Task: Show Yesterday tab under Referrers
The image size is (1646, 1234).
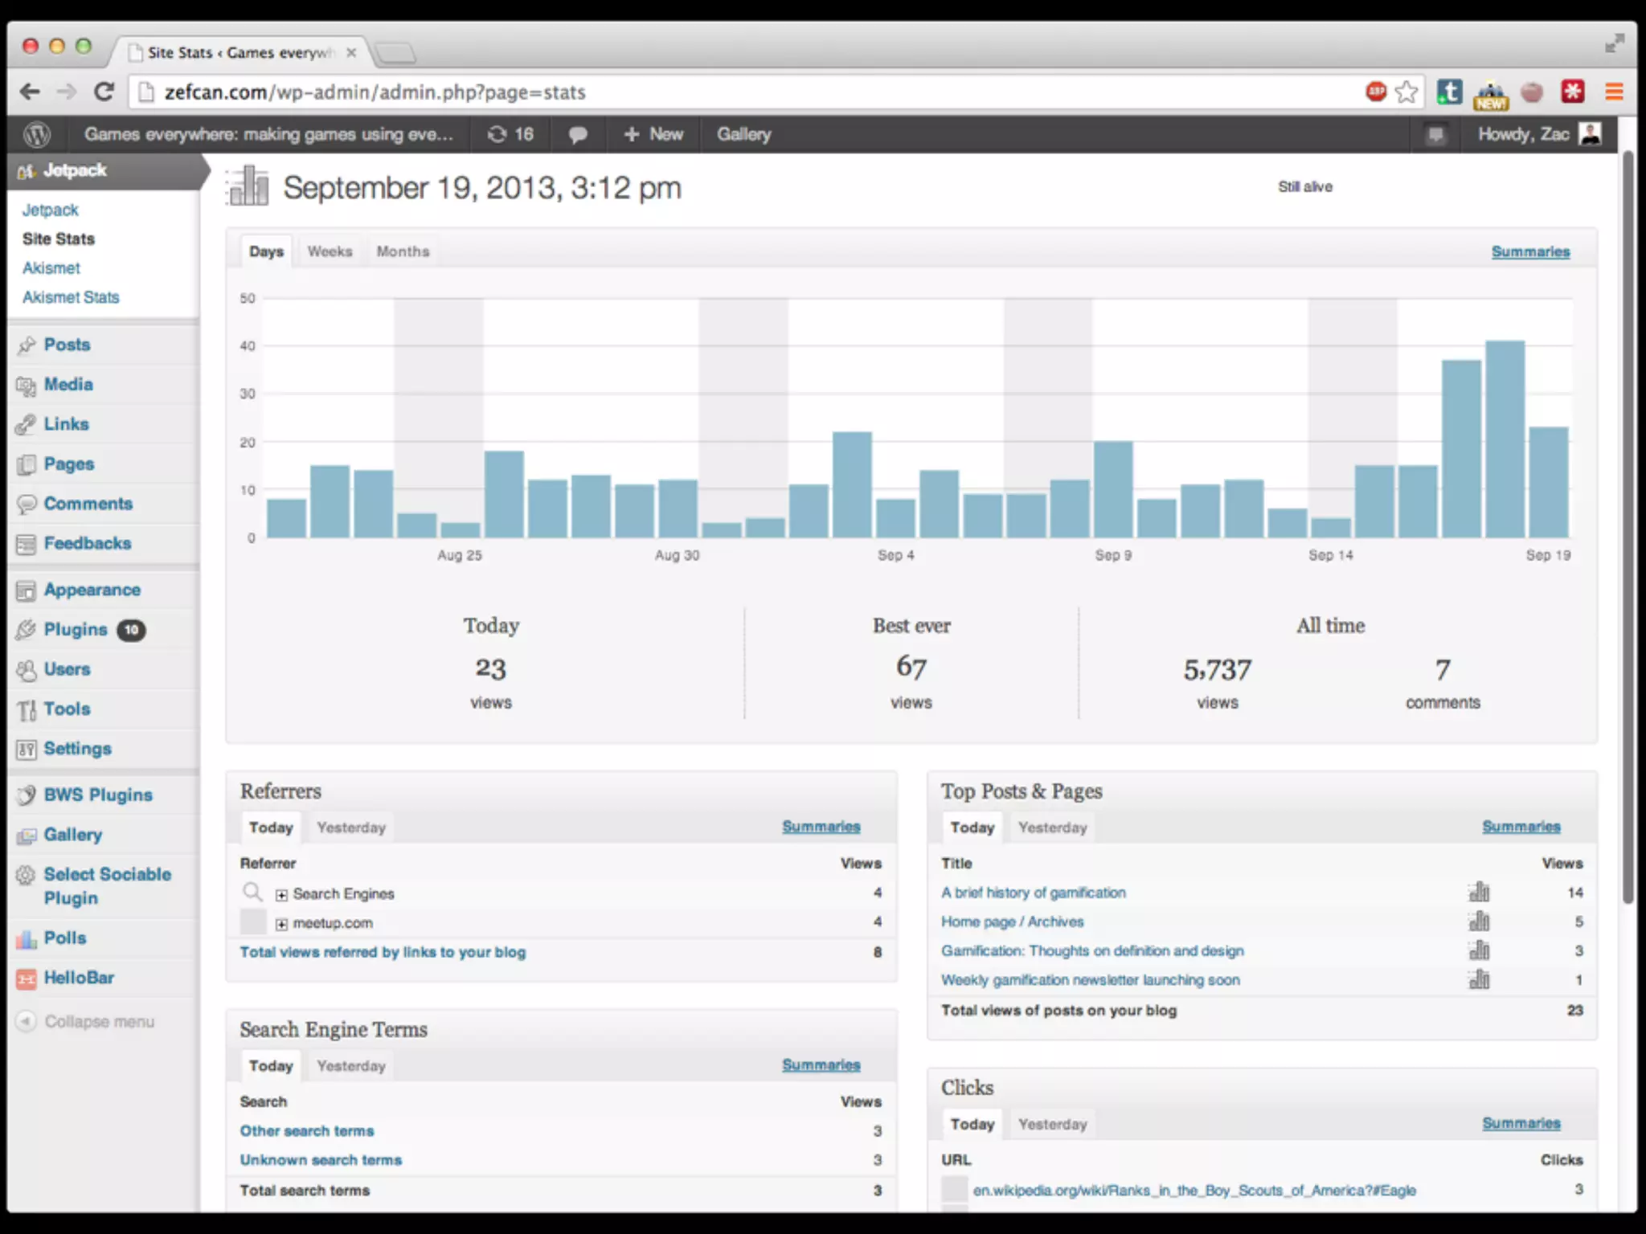Action: click(x=351, y=827)
